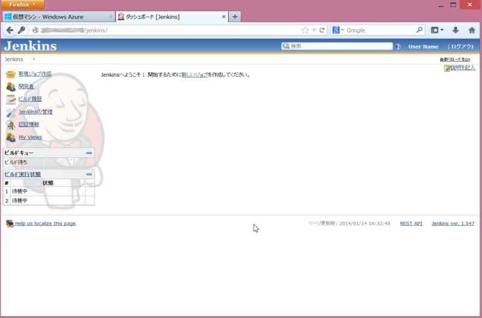
Task: Collapse the Build Queue (ビルドキュー) panel
Action: [89, 153]
